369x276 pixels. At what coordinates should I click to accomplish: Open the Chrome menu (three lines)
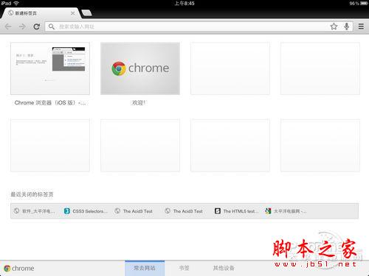point(361,26)
